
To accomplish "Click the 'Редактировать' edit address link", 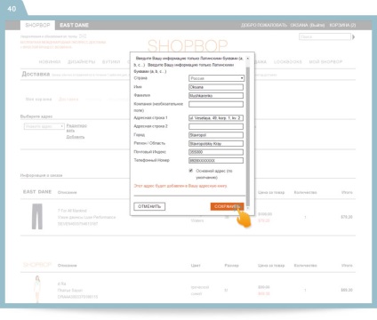I will [76, 128].
